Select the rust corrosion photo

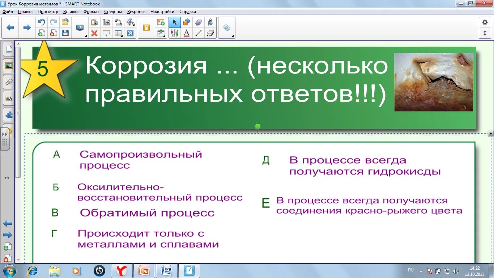pyautogui.click(x=434, y=82)
